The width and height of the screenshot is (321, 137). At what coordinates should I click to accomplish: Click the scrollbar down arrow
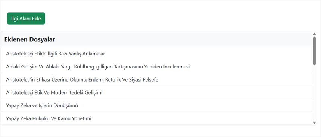tap(314, 123)
